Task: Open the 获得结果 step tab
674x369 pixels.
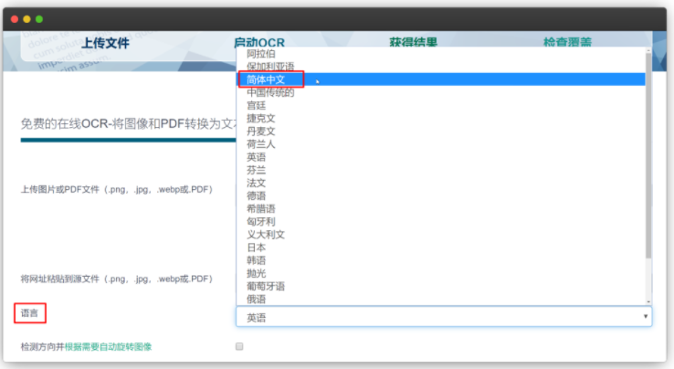Action: 413,42
